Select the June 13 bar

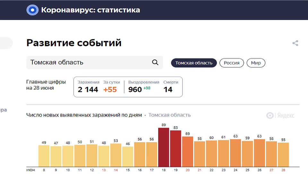104,156
